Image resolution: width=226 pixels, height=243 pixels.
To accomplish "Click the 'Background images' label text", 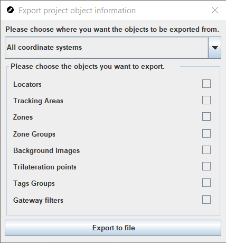I will tap(46, 151).
